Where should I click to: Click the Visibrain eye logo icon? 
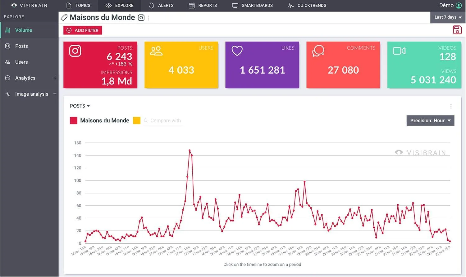pos(14,6)
